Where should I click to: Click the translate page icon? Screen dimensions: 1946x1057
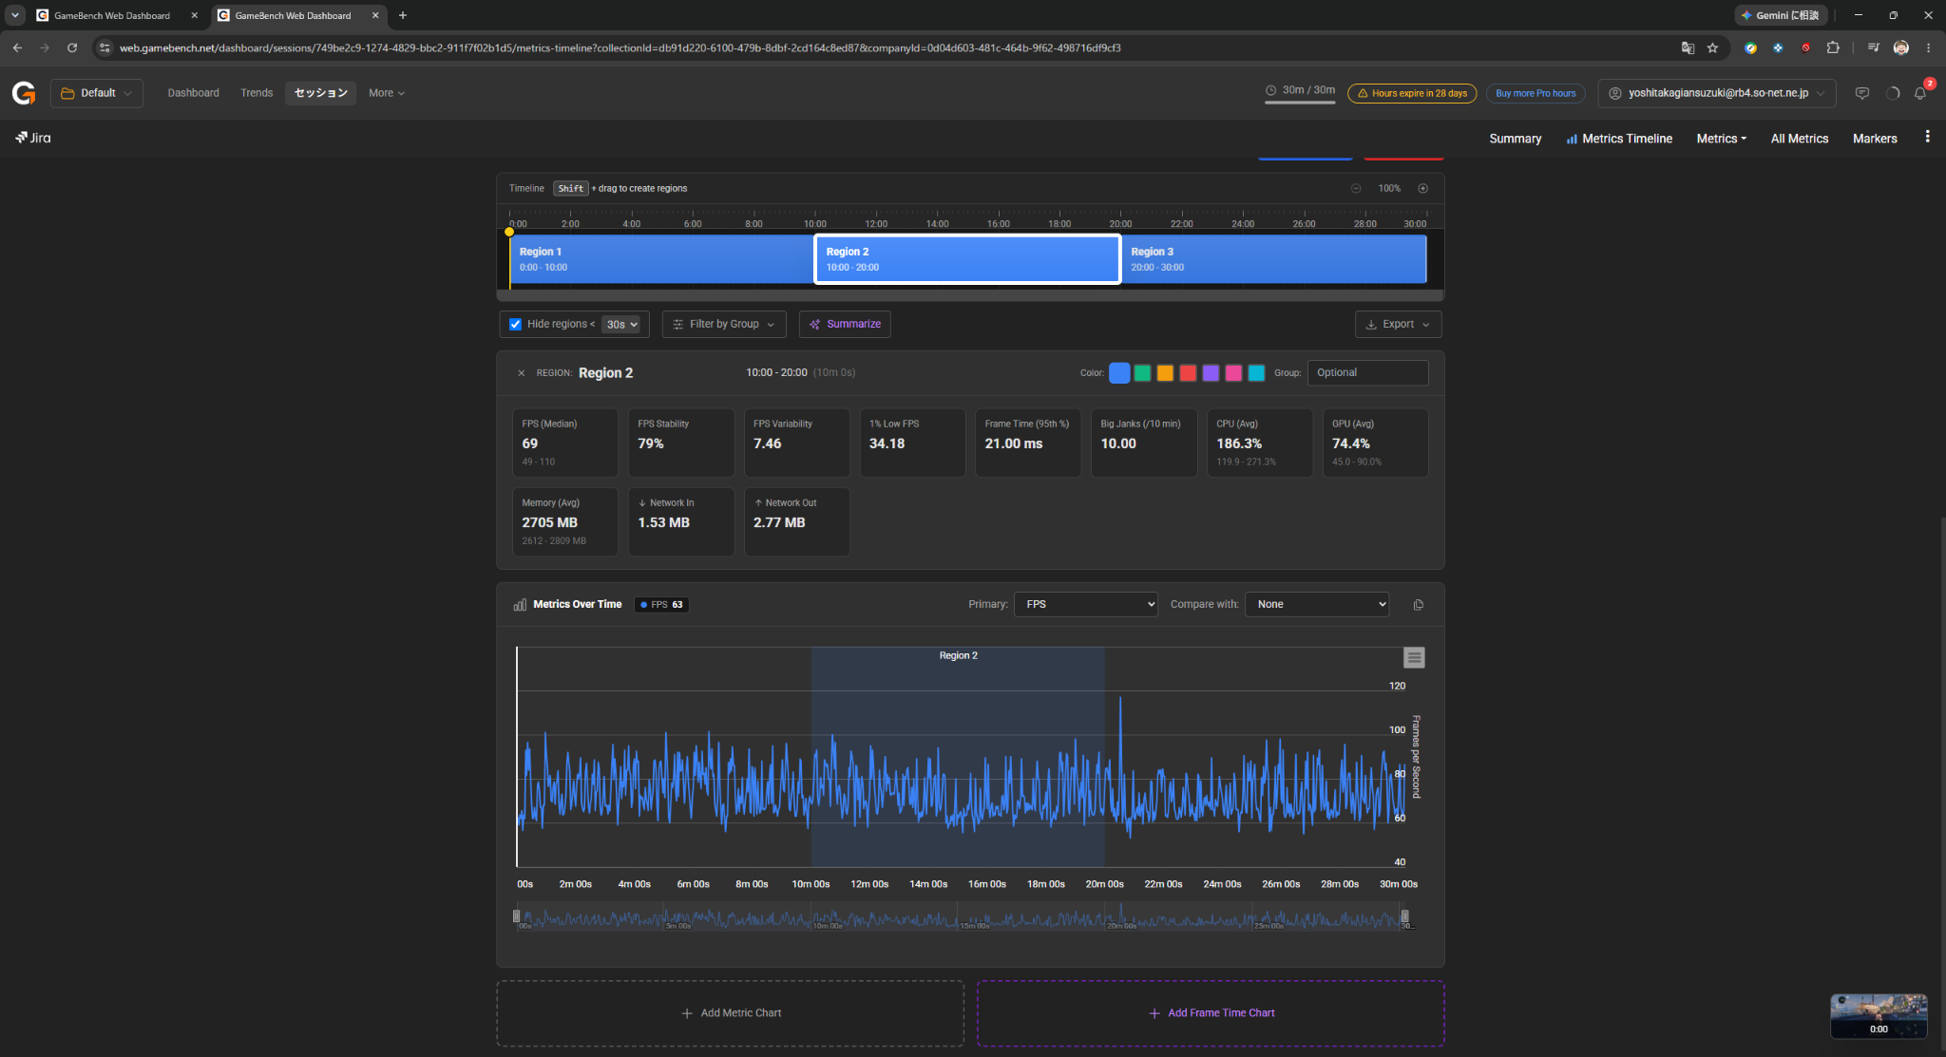1688,47
